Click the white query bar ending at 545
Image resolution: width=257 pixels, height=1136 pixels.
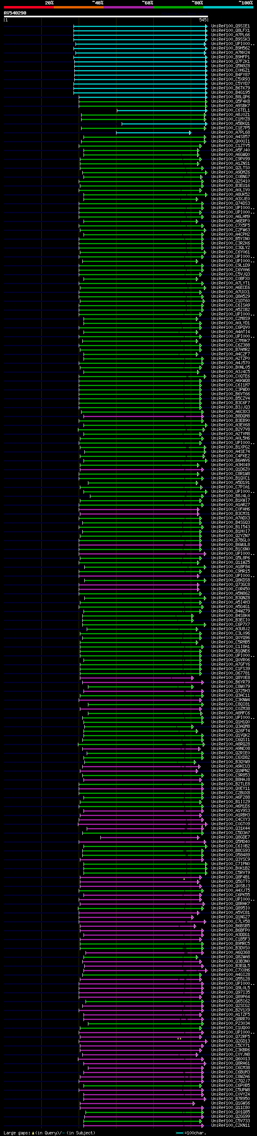coord(106,17)
